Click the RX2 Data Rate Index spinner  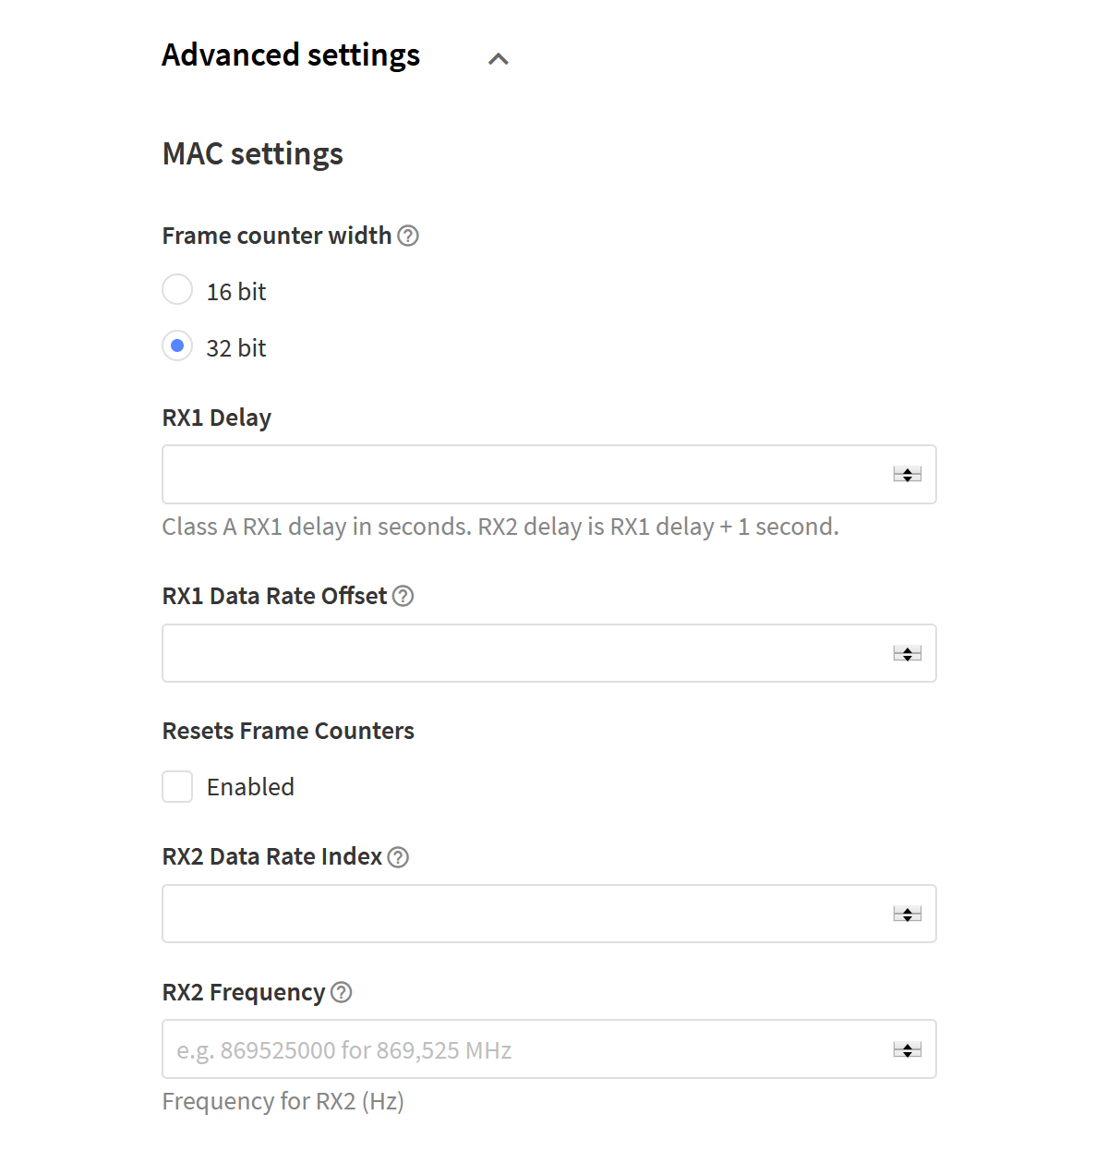point(908,914)
